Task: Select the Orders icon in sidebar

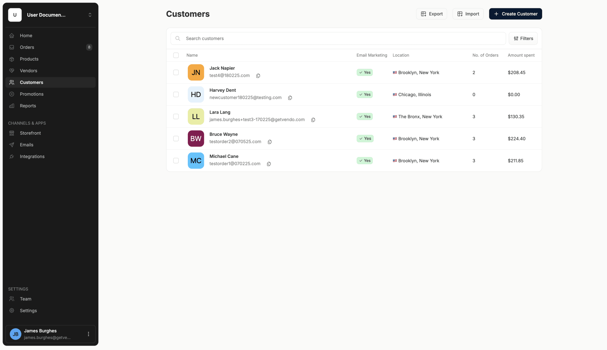Action: point(12,47)
